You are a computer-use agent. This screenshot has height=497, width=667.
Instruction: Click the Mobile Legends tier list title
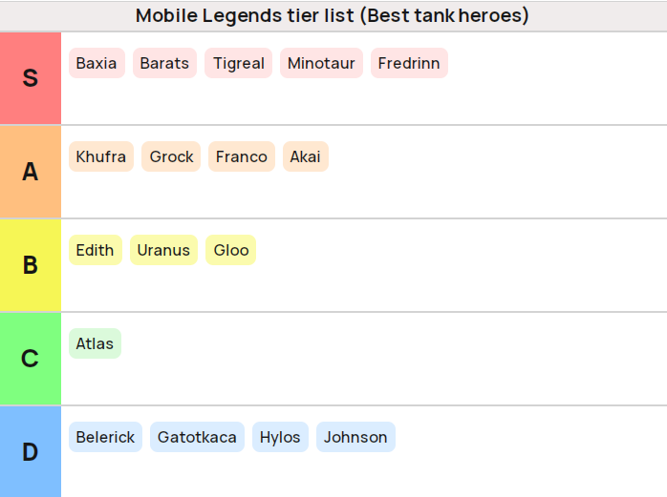pos(333,15)
